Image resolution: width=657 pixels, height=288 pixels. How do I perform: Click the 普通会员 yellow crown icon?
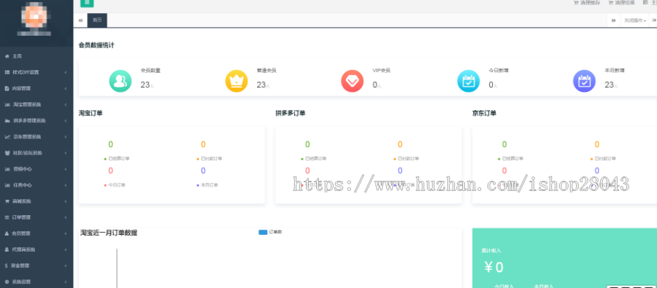tap(237, 81)
